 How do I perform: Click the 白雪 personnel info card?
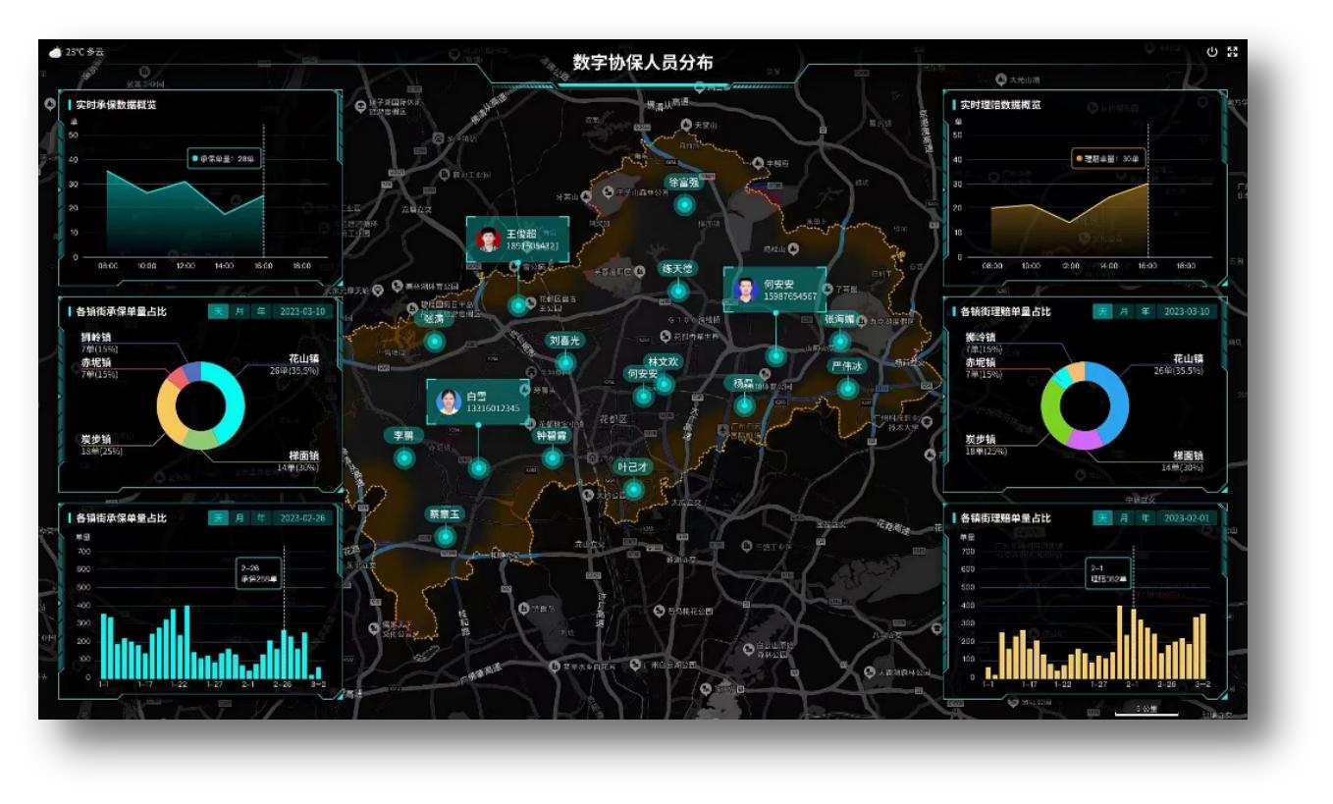pos(478,402)
